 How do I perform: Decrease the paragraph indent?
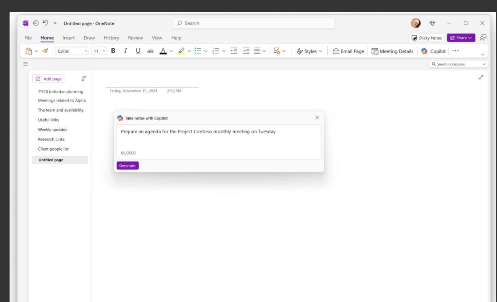click(x=234, y=51)
